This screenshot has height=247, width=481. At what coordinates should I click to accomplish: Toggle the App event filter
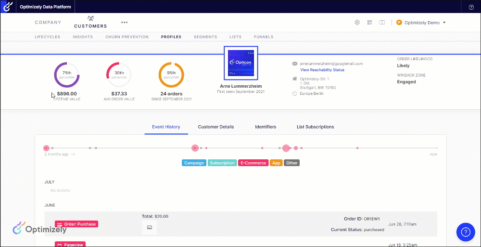coord(276,163)
